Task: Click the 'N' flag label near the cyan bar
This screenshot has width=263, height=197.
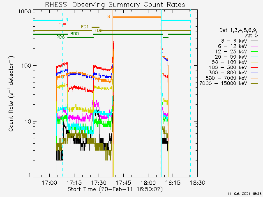Action: 67,20
